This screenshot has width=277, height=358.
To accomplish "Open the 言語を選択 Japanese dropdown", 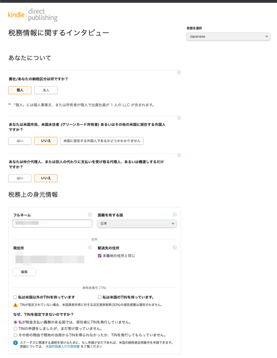I will (x=228, y=36).
